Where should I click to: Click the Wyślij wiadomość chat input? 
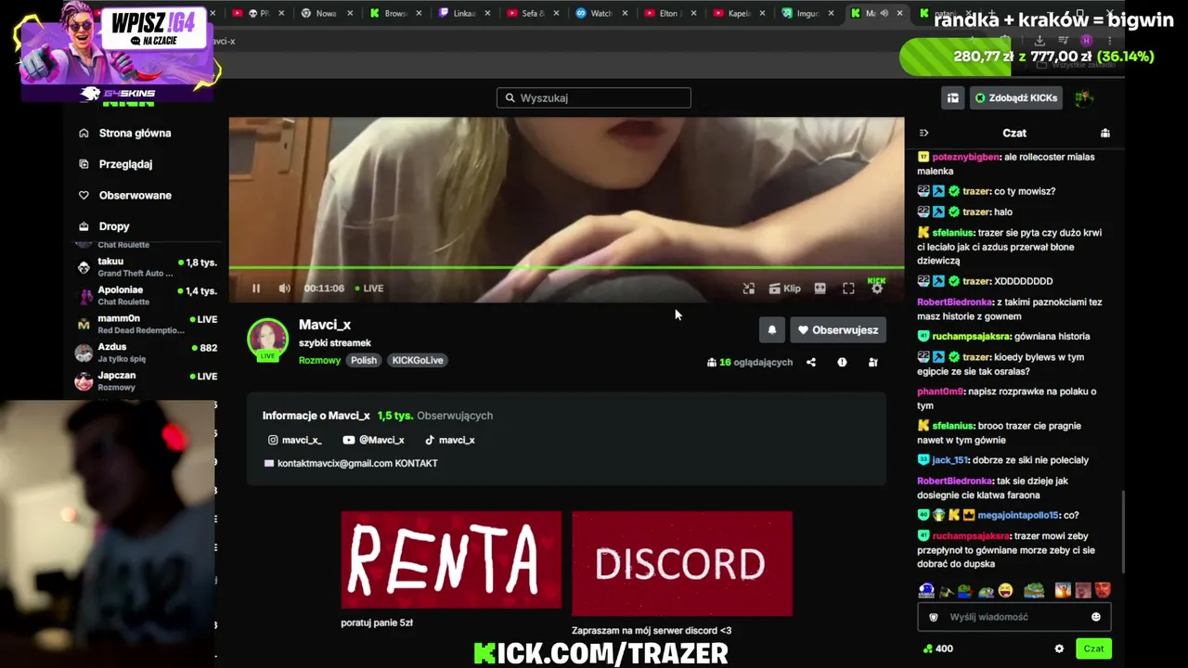(1014, 617)
